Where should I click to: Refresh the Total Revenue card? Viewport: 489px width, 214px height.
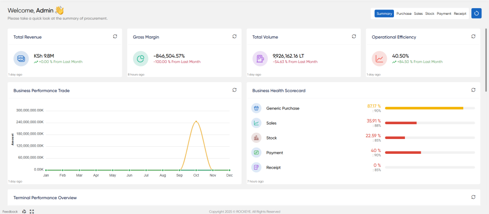click(115, 36)
